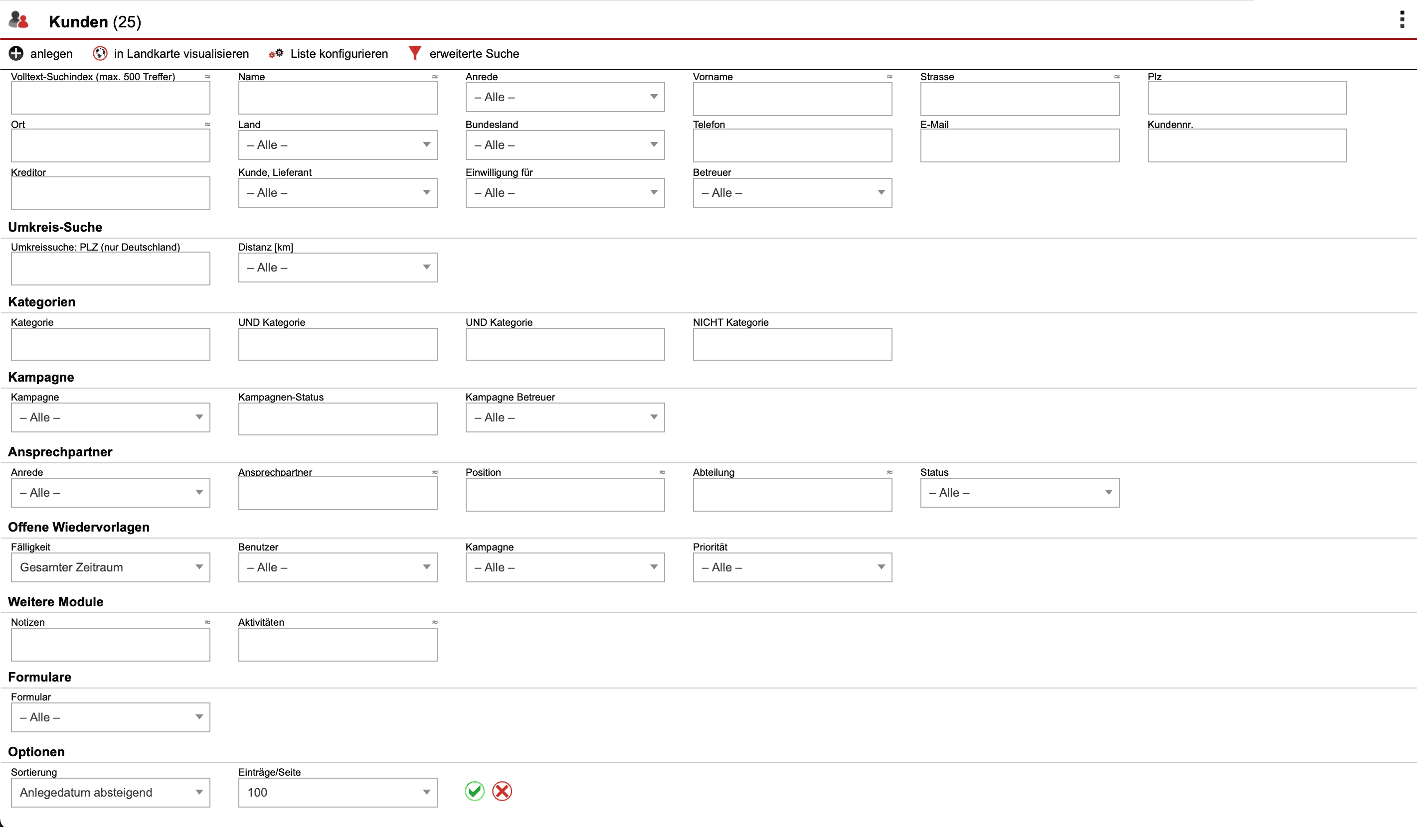Click the globe icon for map visualization
This screenshot has width=1417, height=827.
click(100, 53)
